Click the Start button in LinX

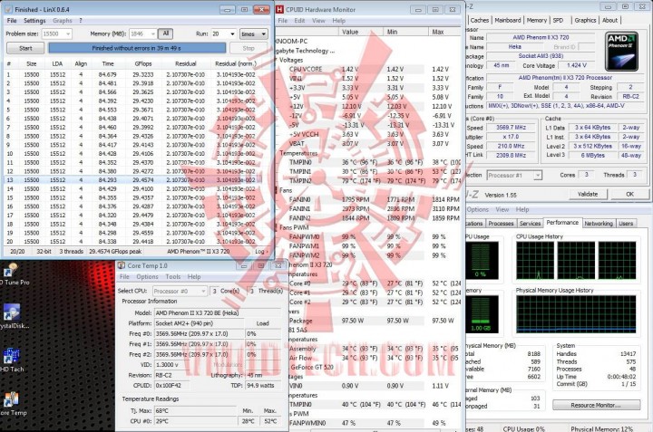(x=25, y=48)
